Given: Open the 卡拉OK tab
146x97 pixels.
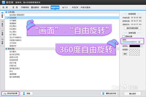Looking at the screenshot, I should [75, 7].
